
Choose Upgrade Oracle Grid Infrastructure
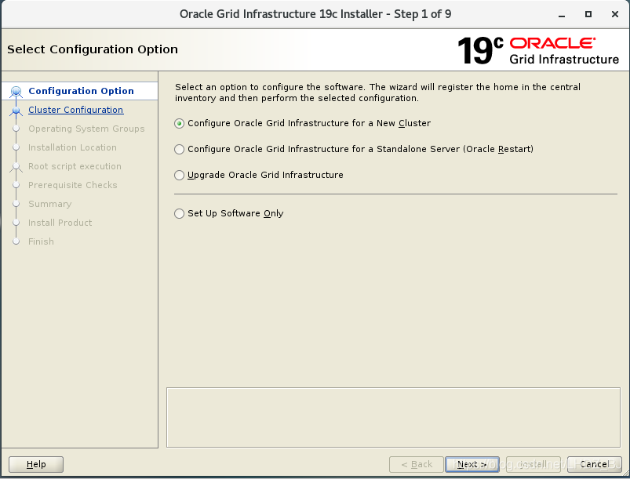tap(179, 175)
